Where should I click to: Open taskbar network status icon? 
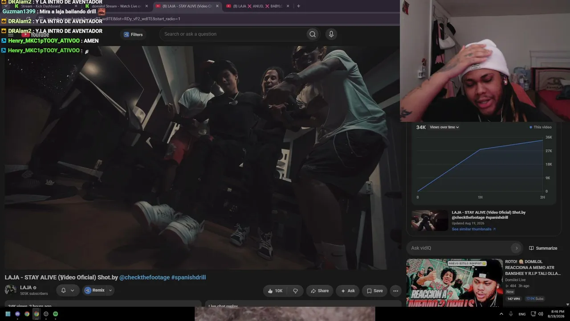click(x=533, y=314)
